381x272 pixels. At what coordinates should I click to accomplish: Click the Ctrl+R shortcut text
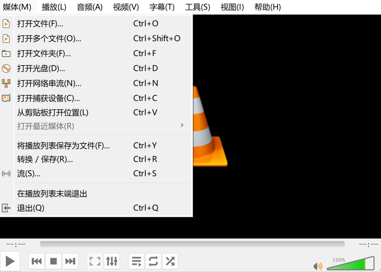click(145, 159)
